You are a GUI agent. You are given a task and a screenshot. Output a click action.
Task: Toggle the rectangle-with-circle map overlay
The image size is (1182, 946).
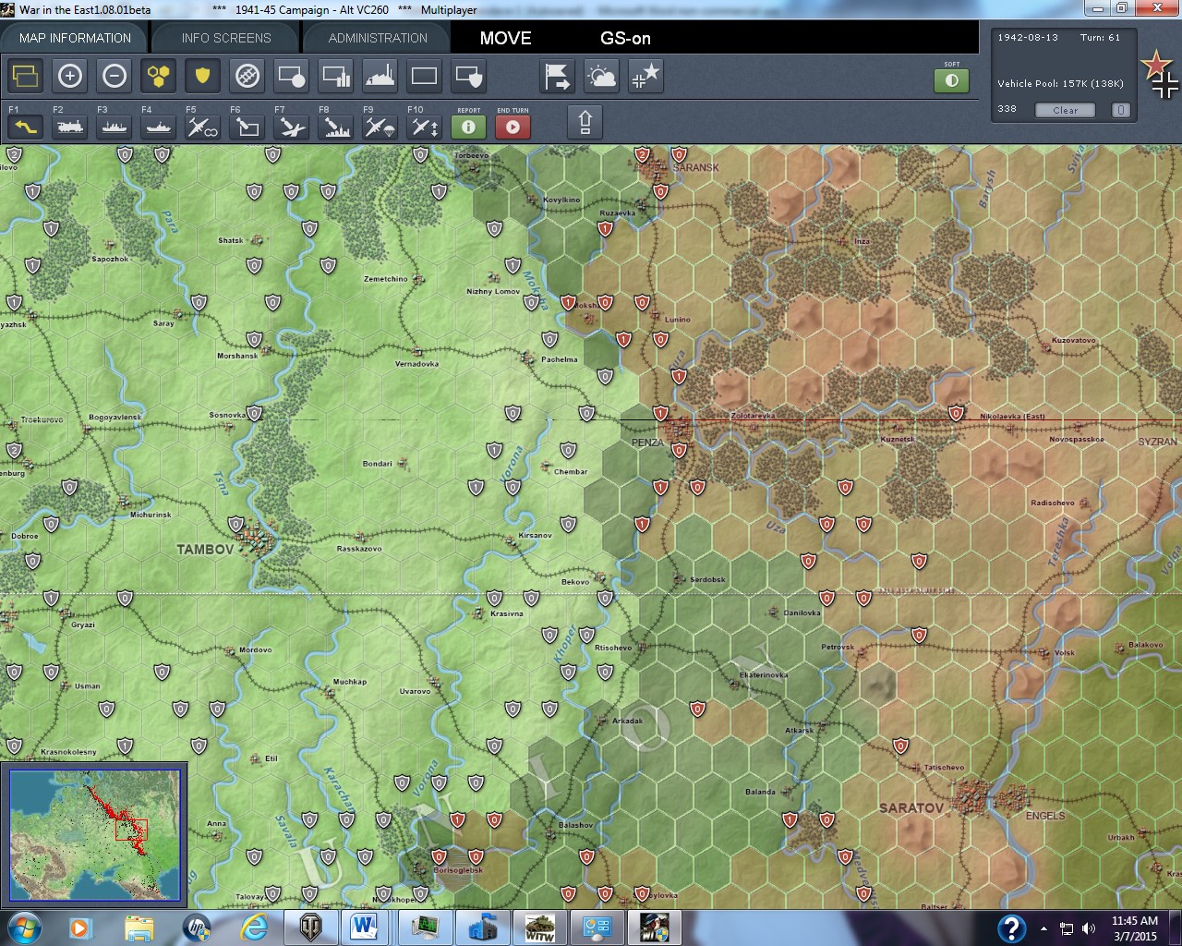(292, 76)
